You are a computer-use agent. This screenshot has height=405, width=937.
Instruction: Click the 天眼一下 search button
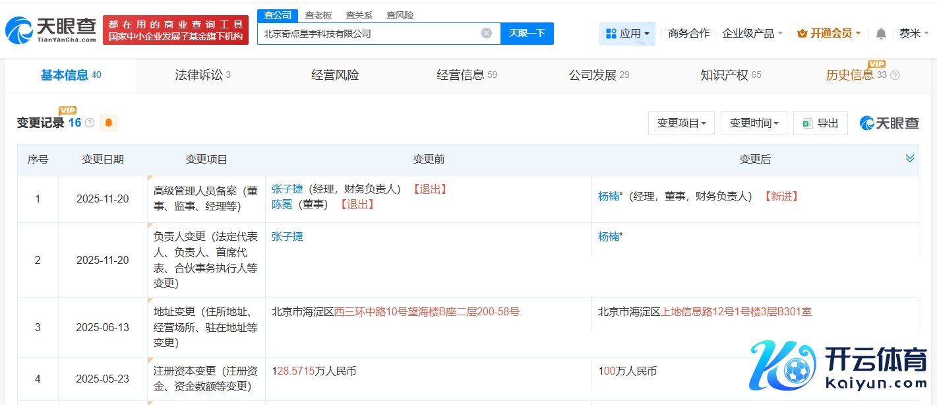[x=527, y=33]
